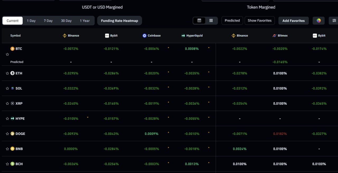
Task: Switch to grid view icon
Action: pos(211,21)
